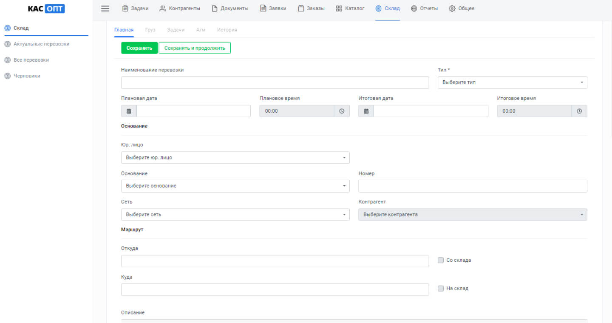612x323 pixels.
Task: Open Контрагенты in the top menu
Action: coord(184,8)
